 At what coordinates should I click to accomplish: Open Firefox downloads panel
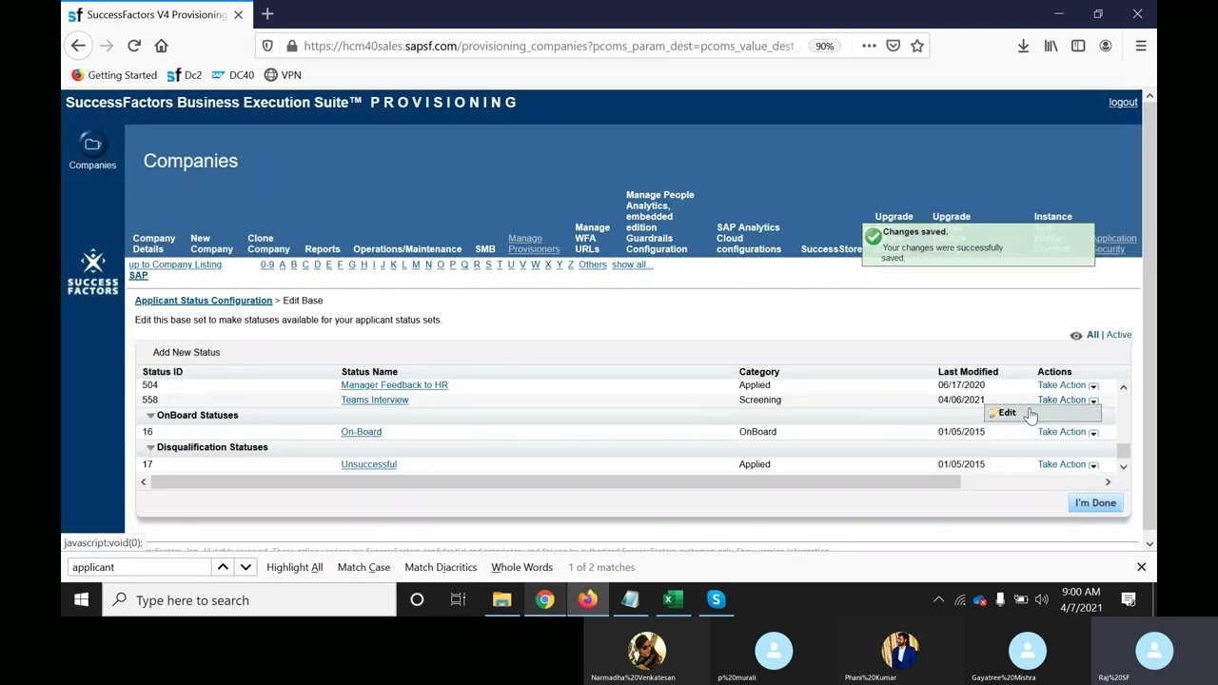point(1023,46)
